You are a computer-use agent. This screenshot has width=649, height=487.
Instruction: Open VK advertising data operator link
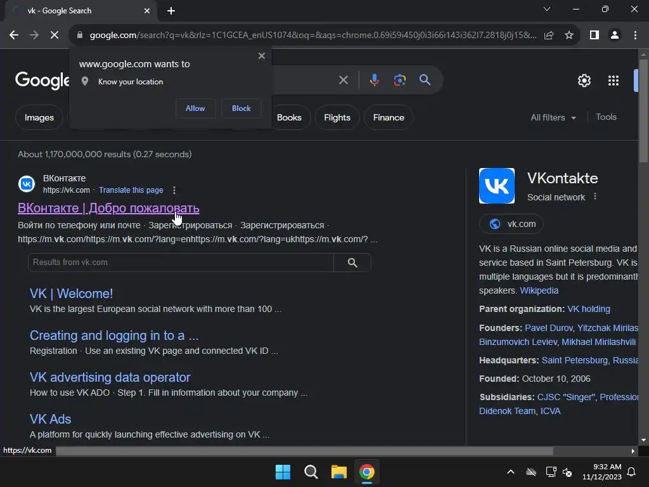click(x=110, y=377)
